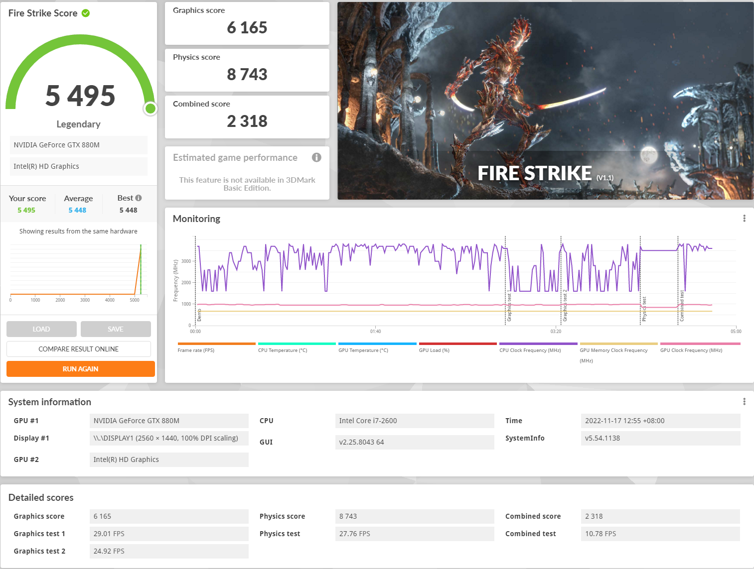Viewport: 754px width, 569px height.
Task: Start the benchmark with RUN AGAIN
Action: click(81, 369)
